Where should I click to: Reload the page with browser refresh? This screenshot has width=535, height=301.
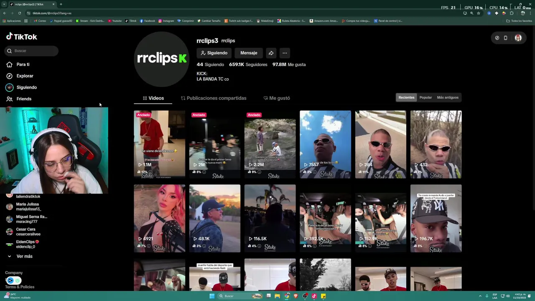20,13
